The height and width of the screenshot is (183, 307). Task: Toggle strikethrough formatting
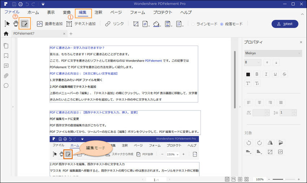[284, 74]
